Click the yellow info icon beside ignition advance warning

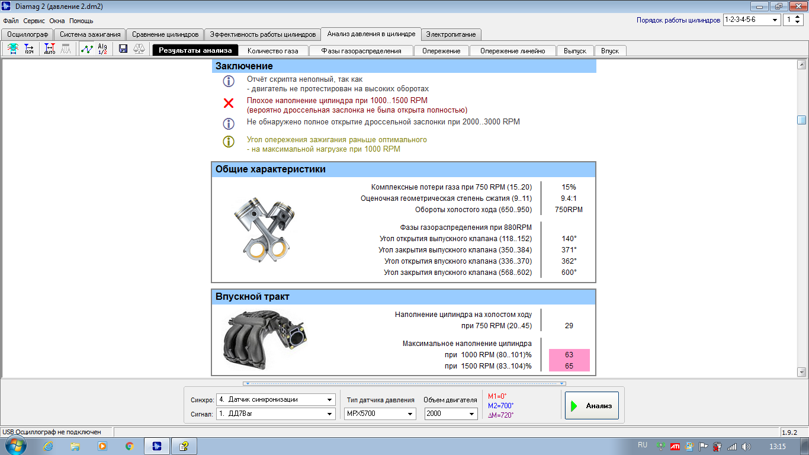229,142
